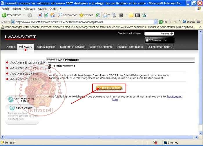Click the Windows flag logo icon
This screenshot has width=203, height=146.
coord(199,9)
